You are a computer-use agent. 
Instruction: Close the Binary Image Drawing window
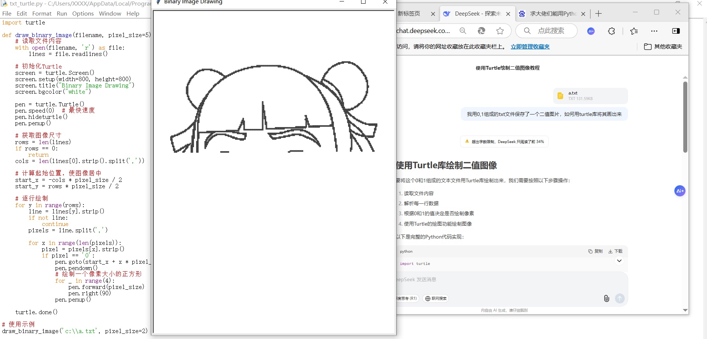coord(385,2)
